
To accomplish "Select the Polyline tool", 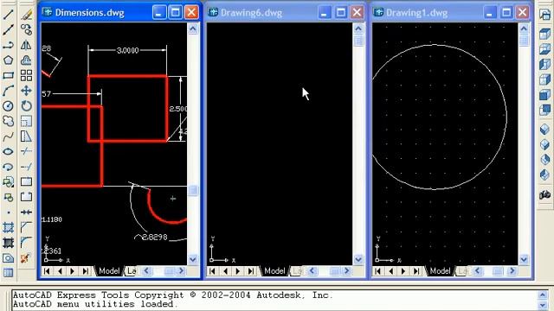I will point(8,45).
